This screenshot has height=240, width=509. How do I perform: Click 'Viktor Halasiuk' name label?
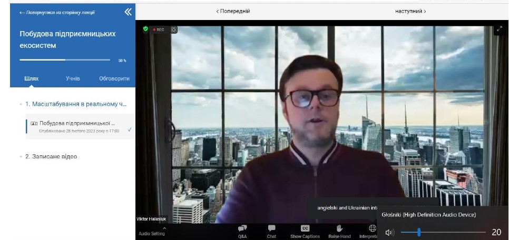(x=151, y=219)
